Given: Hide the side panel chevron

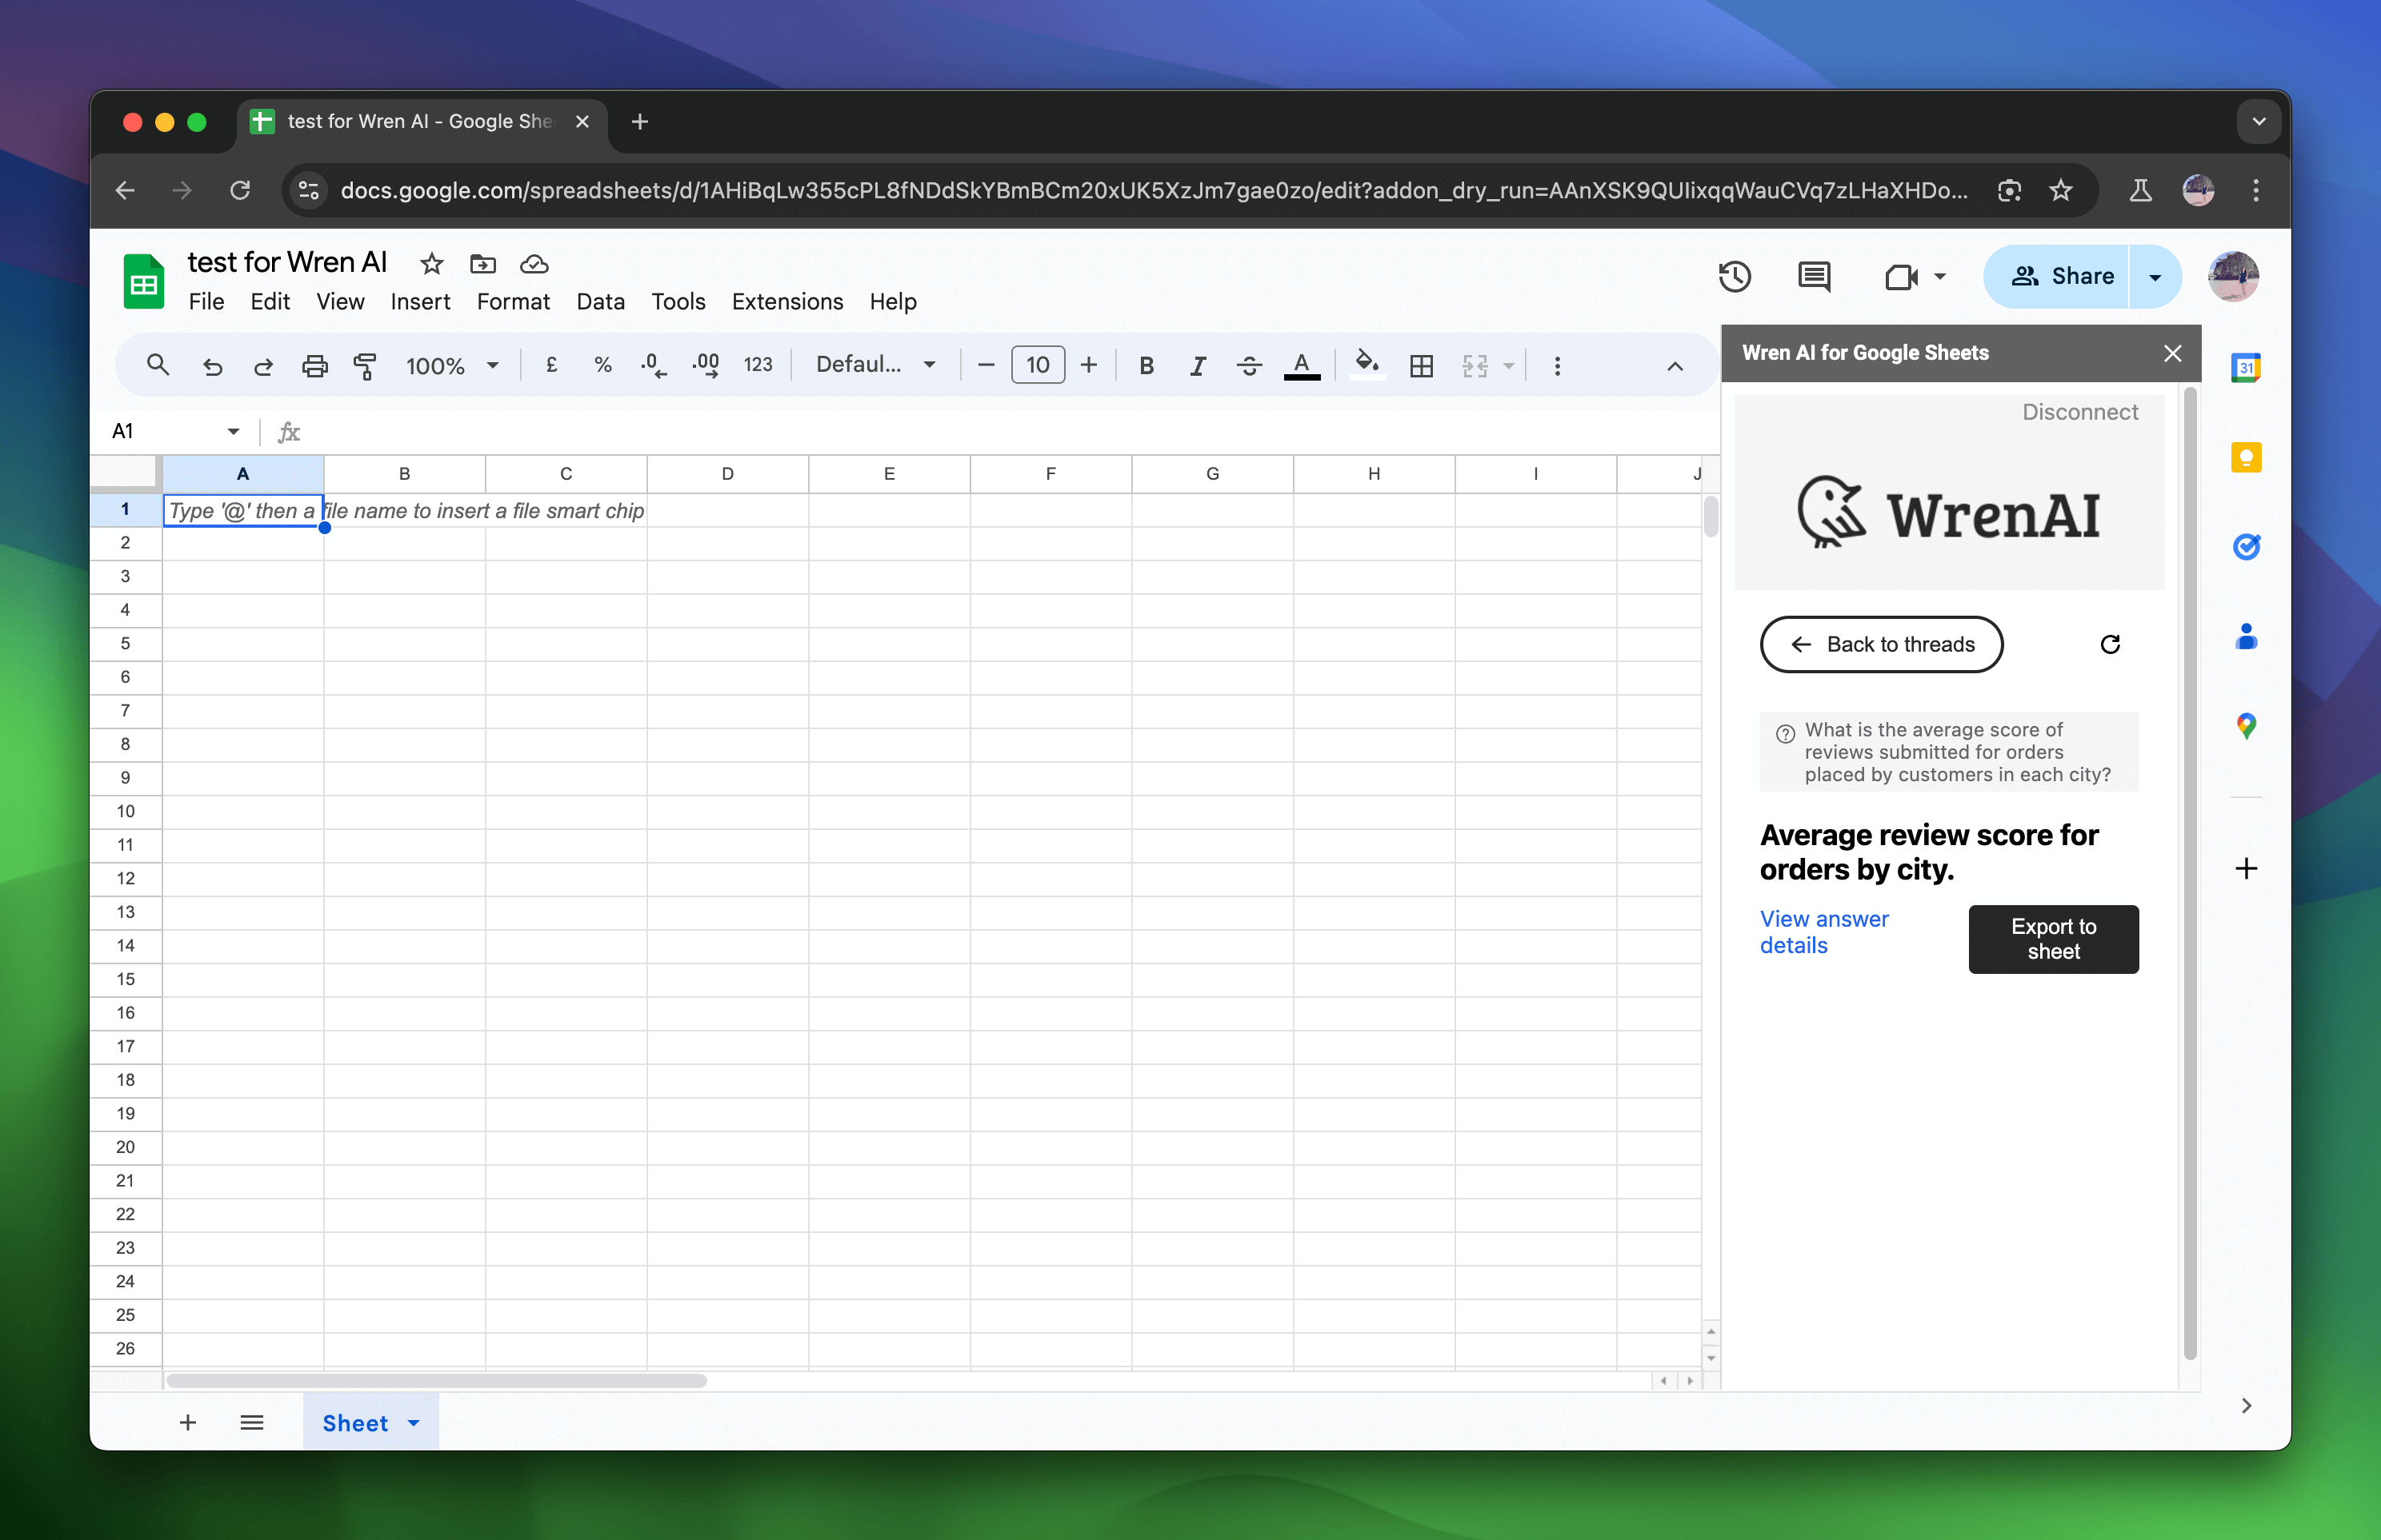Looking at the screenshot, I should click(2246, 1405).
